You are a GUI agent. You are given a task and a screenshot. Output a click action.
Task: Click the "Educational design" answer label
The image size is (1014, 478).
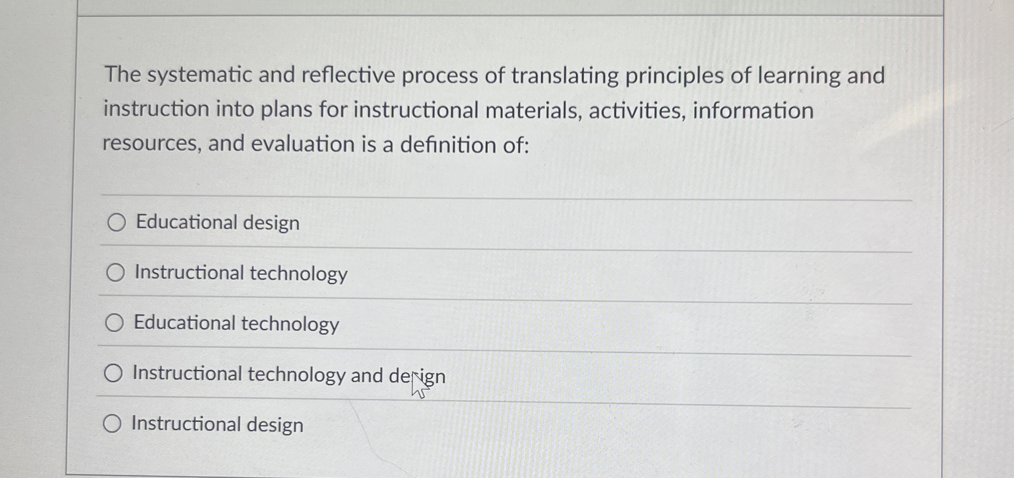[x=218, y=223]
